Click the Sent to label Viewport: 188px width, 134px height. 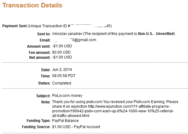tap(44, 33)
